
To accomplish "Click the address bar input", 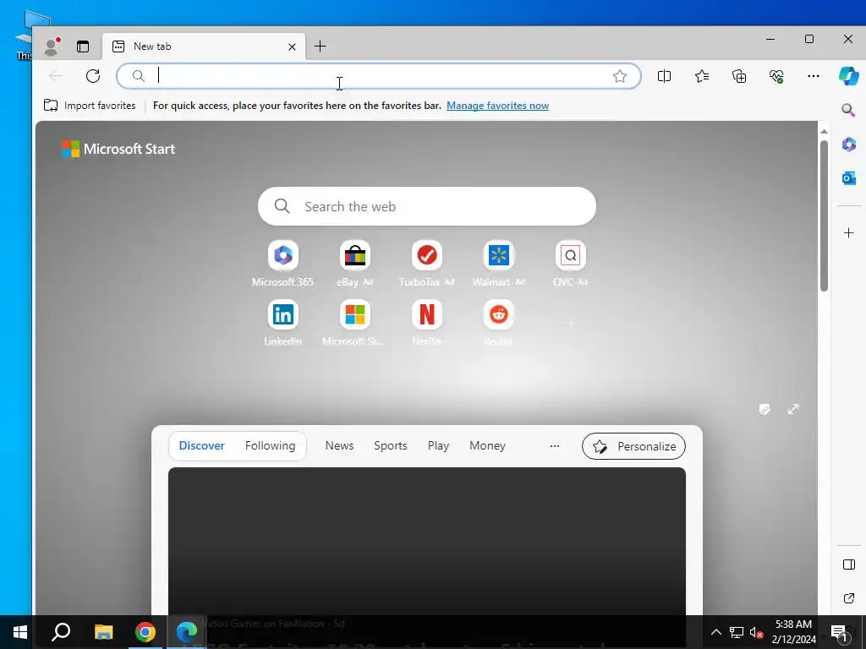I will [379, 76].
